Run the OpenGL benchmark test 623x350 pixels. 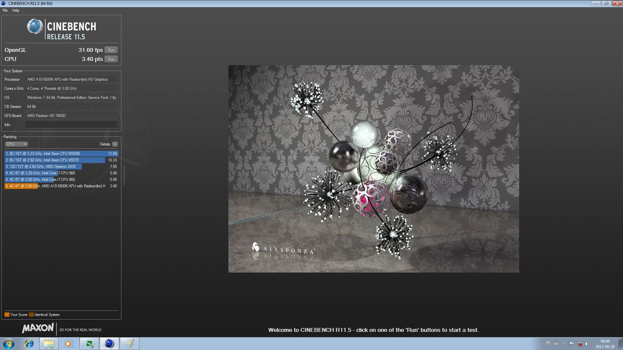pos(111,50)
